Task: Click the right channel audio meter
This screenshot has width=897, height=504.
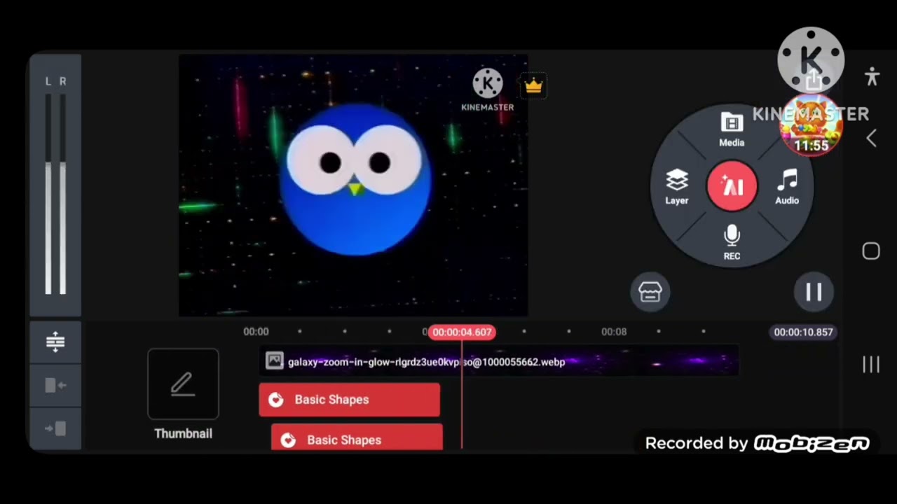Action: [63, 194]
